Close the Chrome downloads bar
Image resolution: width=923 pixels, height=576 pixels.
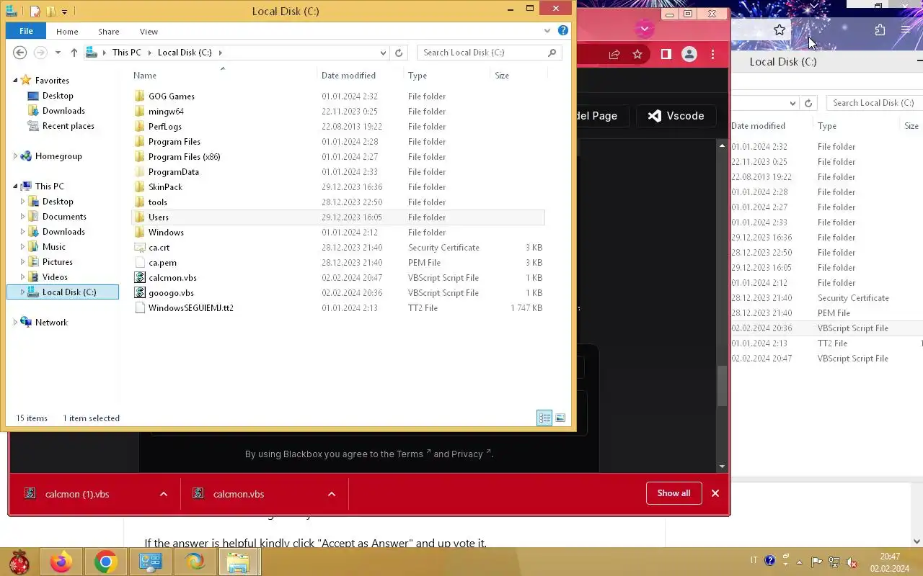[x=715, y=493]
